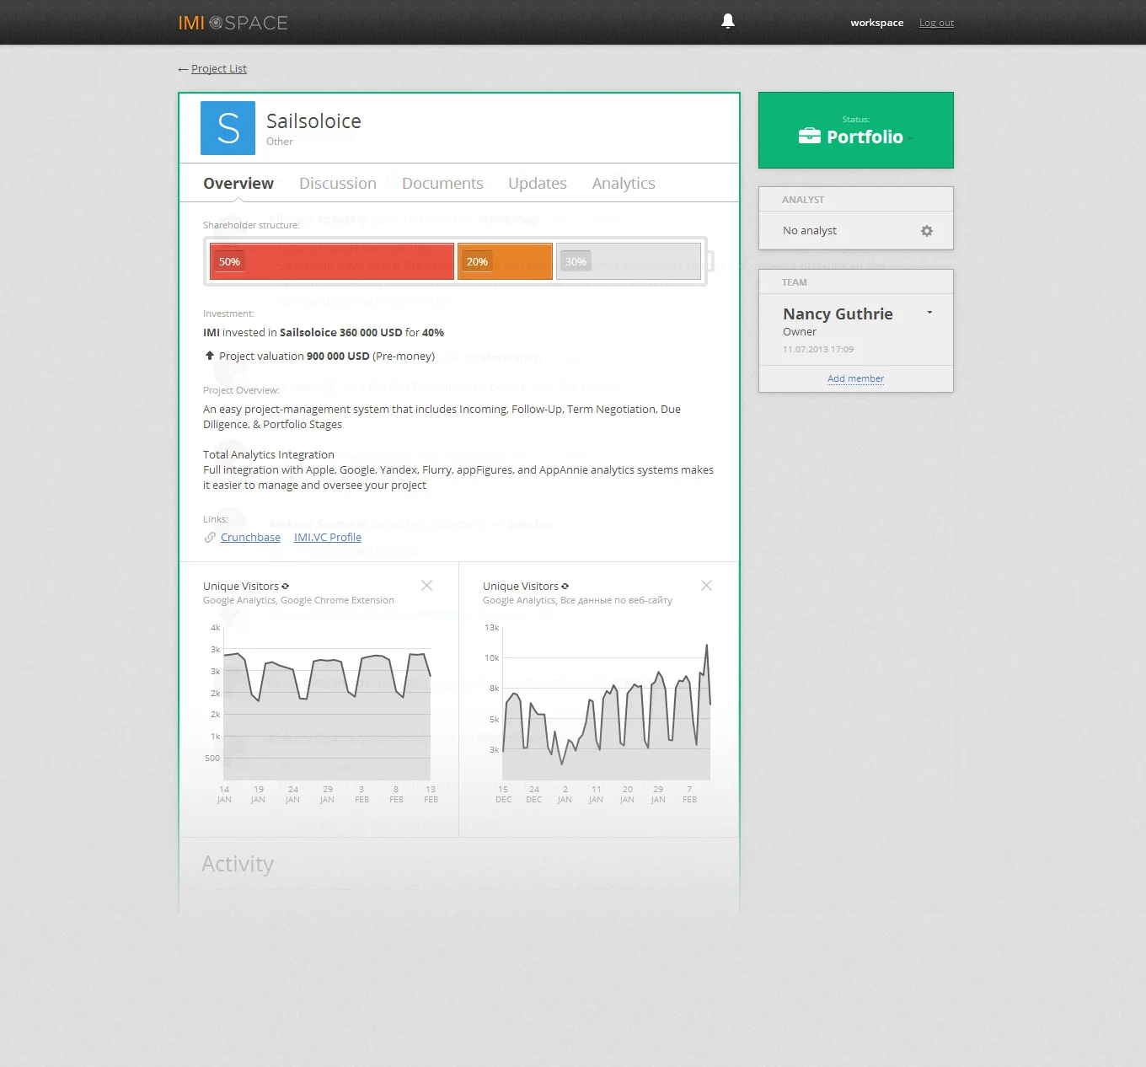The height and width of the screenshot is (1067, 1146).
Task: Click the Log out link
Action: tap(935, 23)
